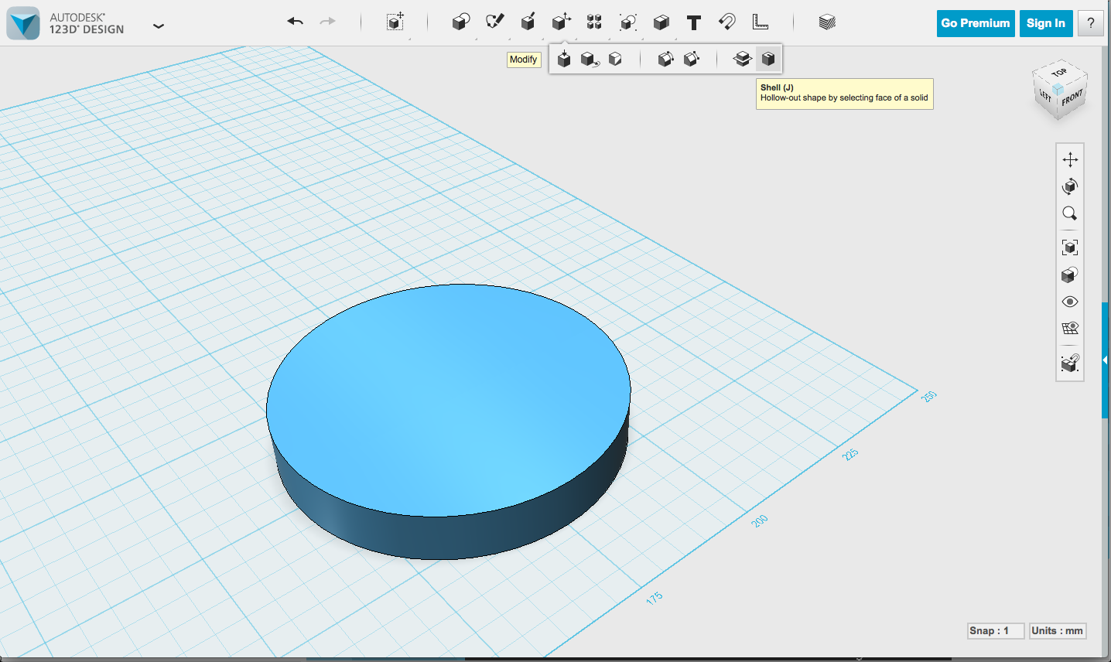Open the Pattern tools menu
The height and width of the screenshot is (662, 1111).
pos(594,22)
